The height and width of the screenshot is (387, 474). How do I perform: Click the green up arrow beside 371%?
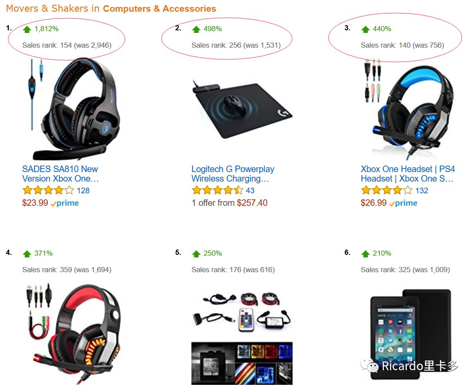(27, 254)
